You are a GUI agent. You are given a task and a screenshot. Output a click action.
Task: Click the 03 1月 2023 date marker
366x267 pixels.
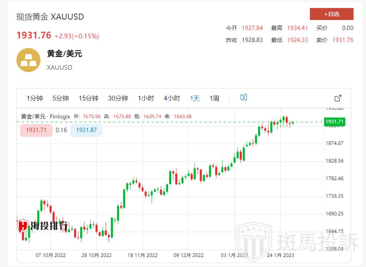[x=235, y=255]
